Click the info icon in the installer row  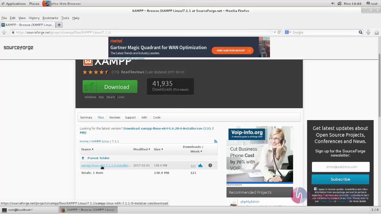[x=210, y=165]
